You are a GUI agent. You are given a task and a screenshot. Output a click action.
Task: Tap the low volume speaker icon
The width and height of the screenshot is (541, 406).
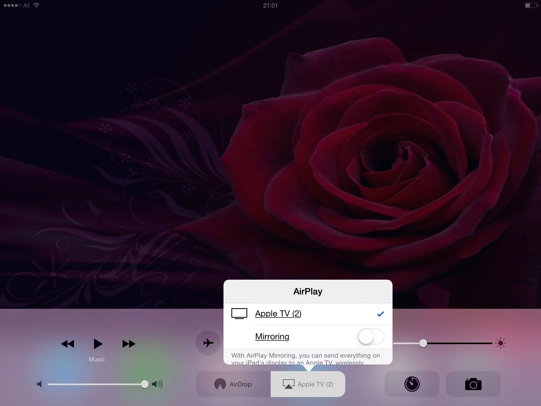(39, 384)
